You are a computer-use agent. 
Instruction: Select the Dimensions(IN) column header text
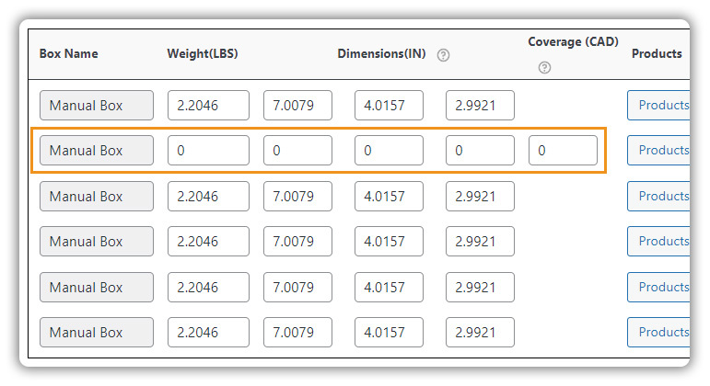point(382,54)
